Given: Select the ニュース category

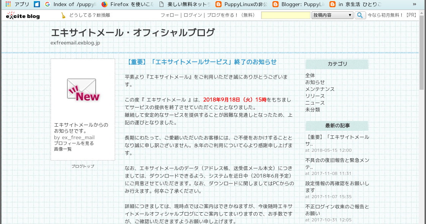Looking at the screenshot, I should pyautogui.click(x=315, y=103).
